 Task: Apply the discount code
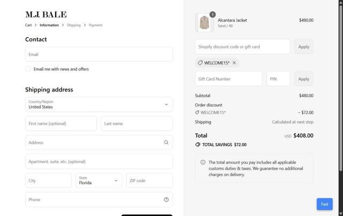pos(304,47)
